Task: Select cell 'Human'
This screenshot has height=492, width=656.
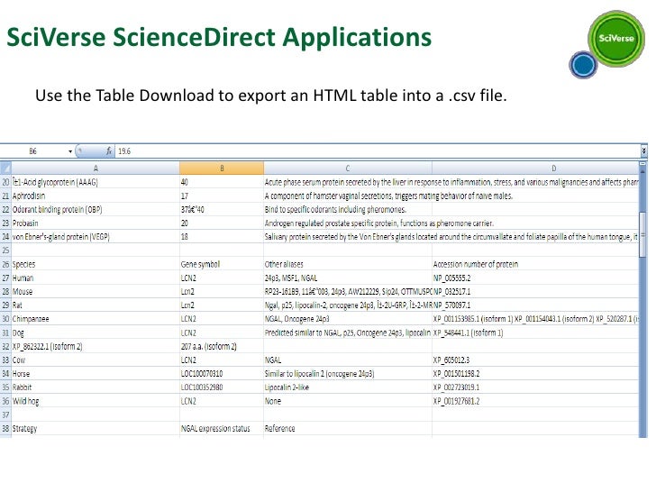Action: 96,278
